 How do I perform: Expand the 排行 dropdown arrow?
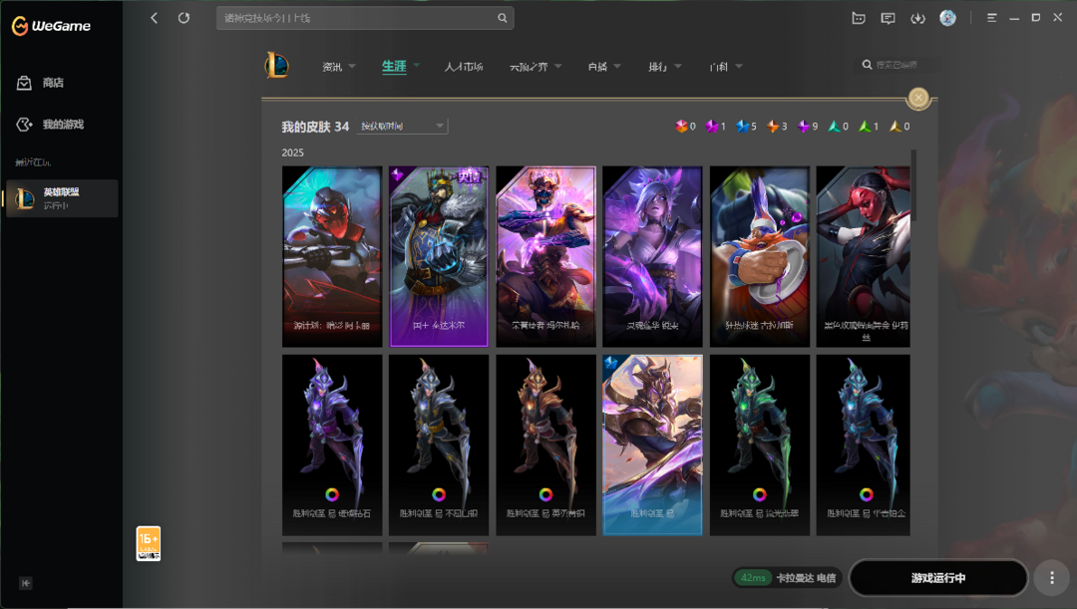pos(678,67)
